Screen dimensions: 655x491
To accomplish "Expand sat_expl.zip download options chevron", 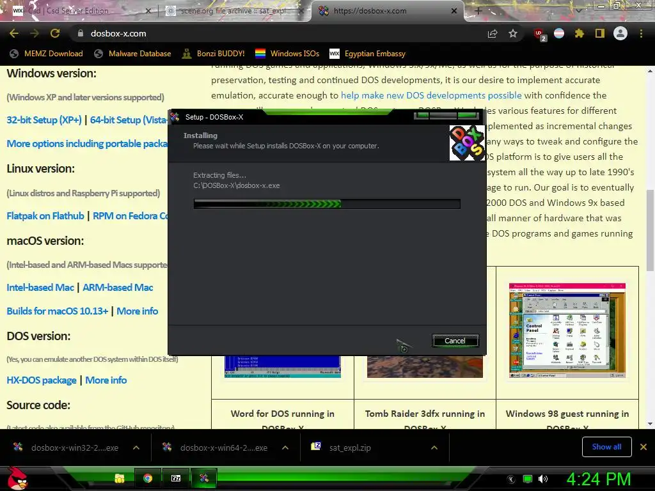I will pyautogui.click(x=434, y=448).
